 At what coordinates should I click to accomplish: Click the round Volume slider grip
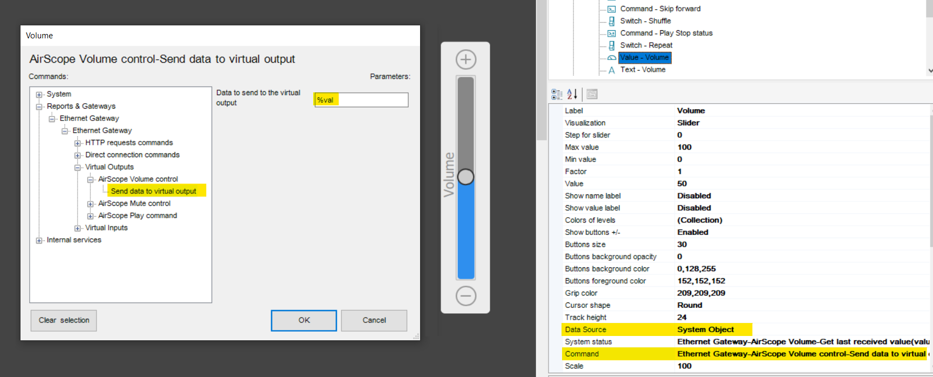click(x=465, y=177)
